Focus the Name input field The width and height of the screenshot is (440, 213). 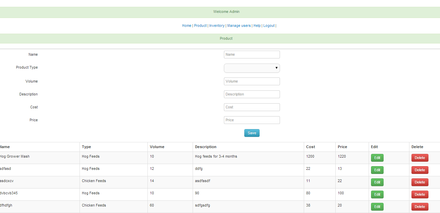252,54
